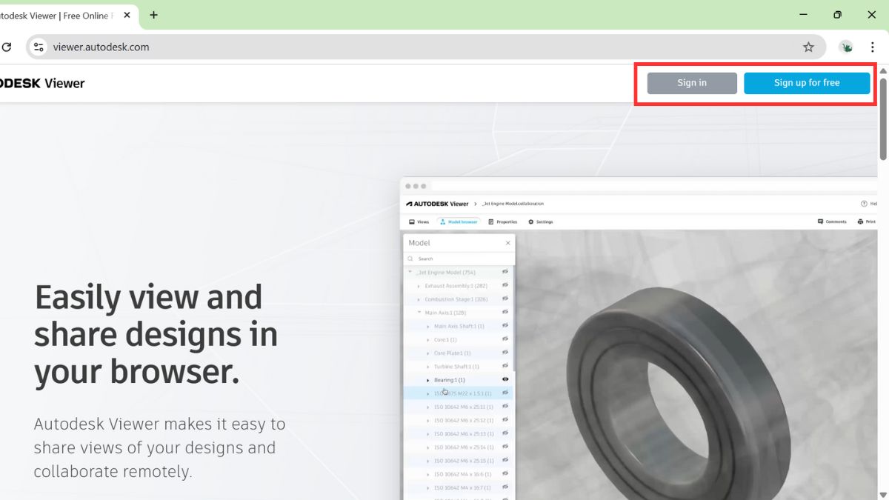Open the Autodesk Viewer logo link
Screen dimensions: 889x500
[x=42, y=84]
